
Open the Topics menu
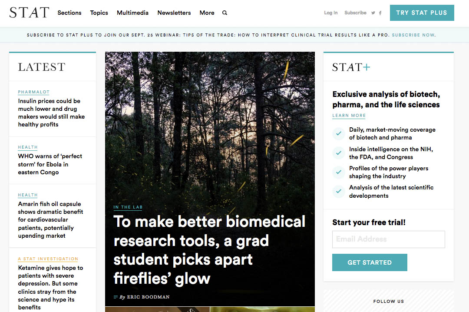coord(99,13)
